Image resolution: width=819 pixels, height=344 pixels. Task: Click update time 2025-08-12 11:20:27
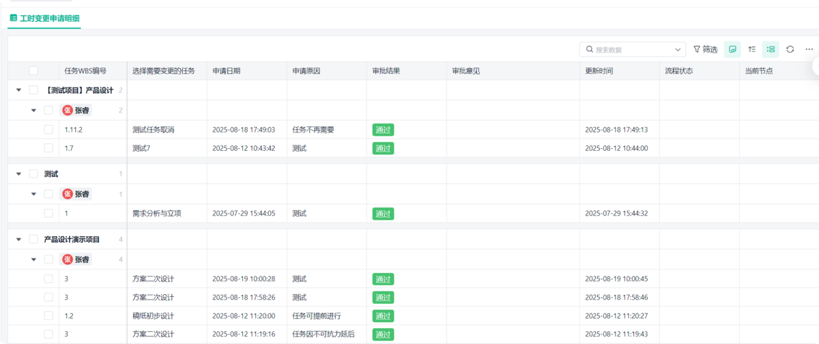(616, 316)
